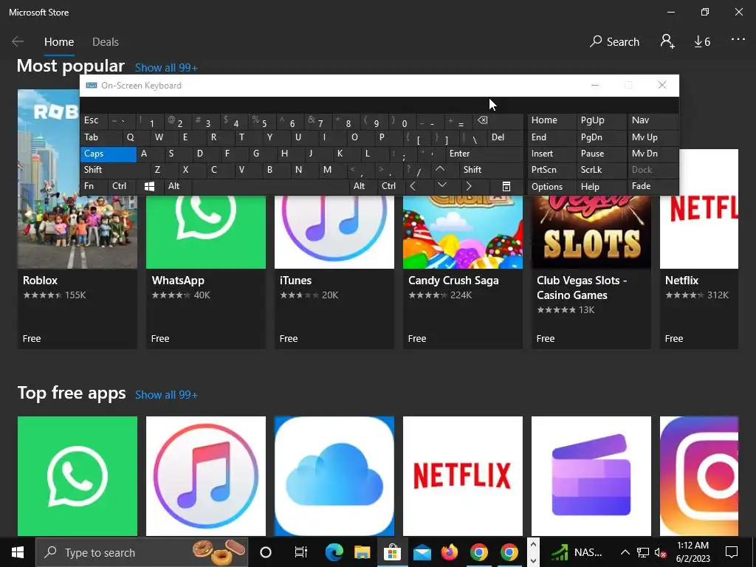
Task: Click the Enter key on keyboard
Action: point(484,154)
